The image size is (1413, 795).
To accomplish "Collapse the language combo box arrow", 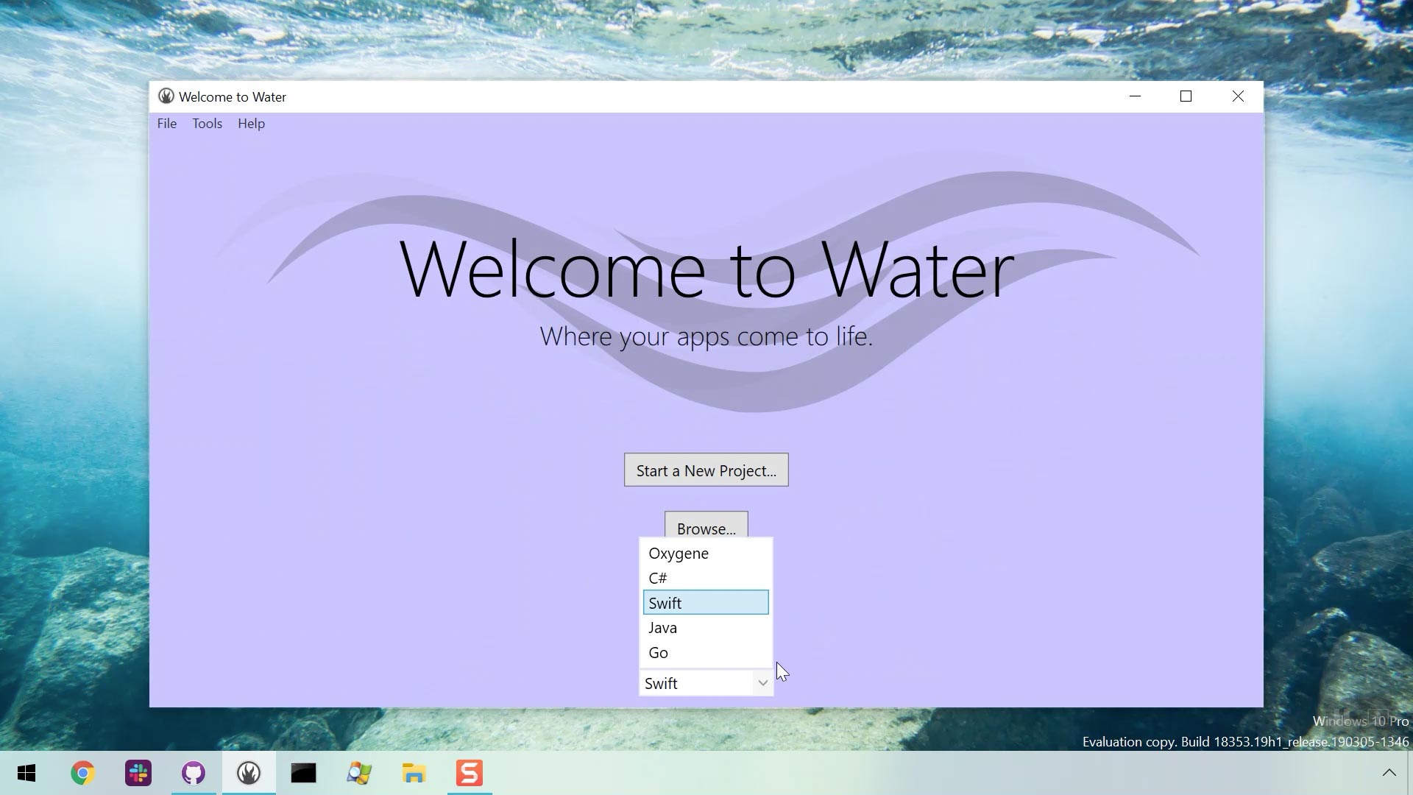I will (x=762, y=683).
